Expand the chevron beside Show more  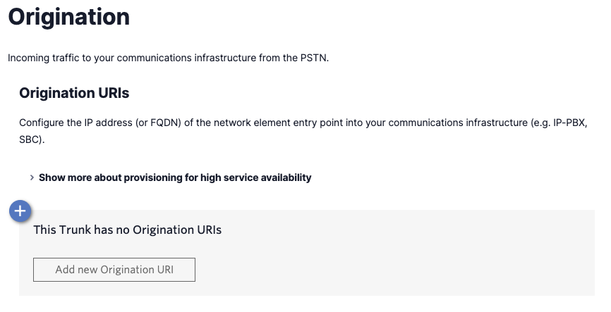pos(32,177)
